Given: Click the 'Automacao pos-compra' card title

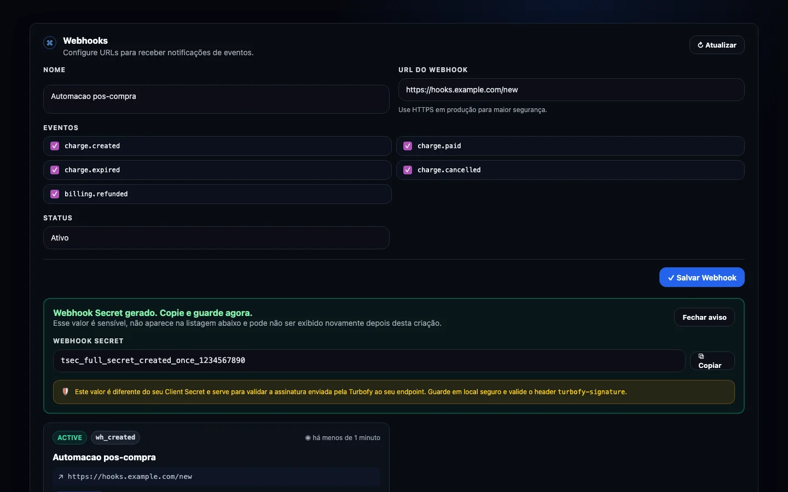Looking at the screenshot, I should click(x=104, y=457).
